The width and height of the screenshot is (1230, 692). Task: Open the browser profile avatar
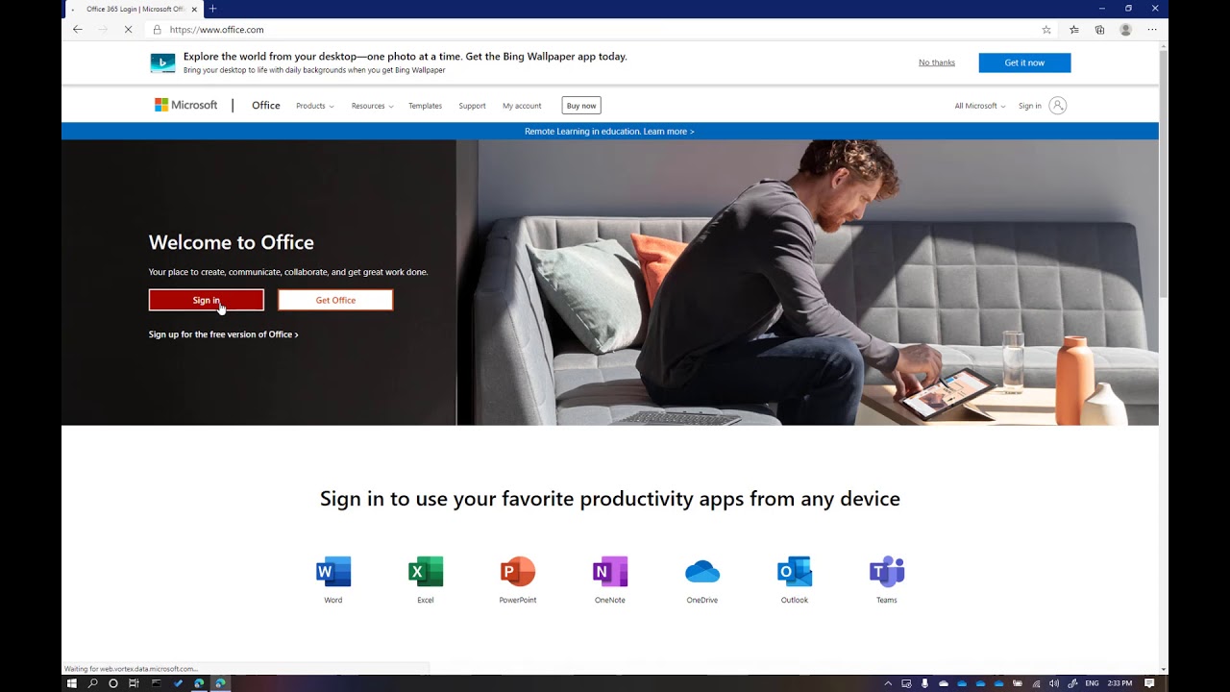coord(1125,30)
